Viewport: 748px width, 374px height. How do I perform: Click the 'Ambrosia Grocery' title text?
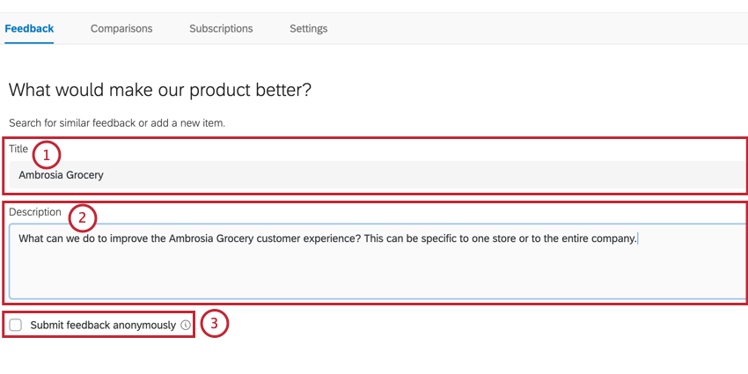tap(61, 175)
